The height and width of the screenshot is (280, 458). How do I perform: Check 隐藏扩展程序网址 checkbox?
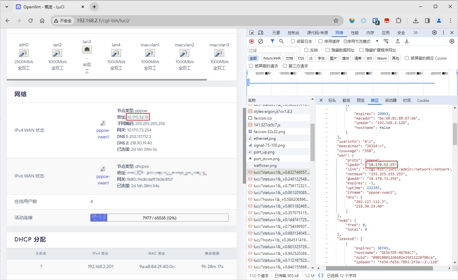[361, 50]
